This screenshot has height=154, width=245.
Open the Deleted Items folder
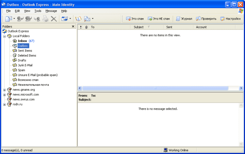(27, 55)
